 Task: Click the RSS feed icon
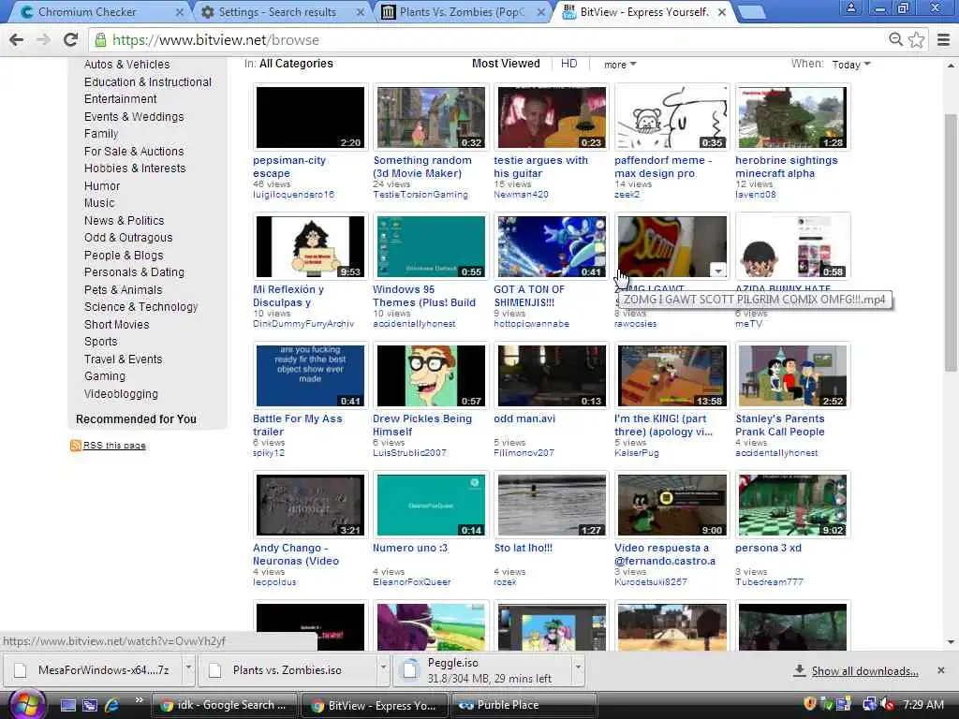tap(75, 445)
